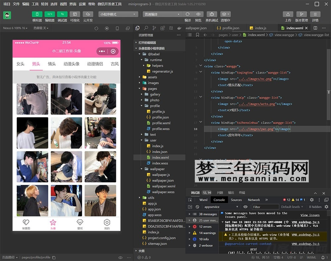
Task: Switch to the Sources tab in debugger
Action: tap(236, 200)
